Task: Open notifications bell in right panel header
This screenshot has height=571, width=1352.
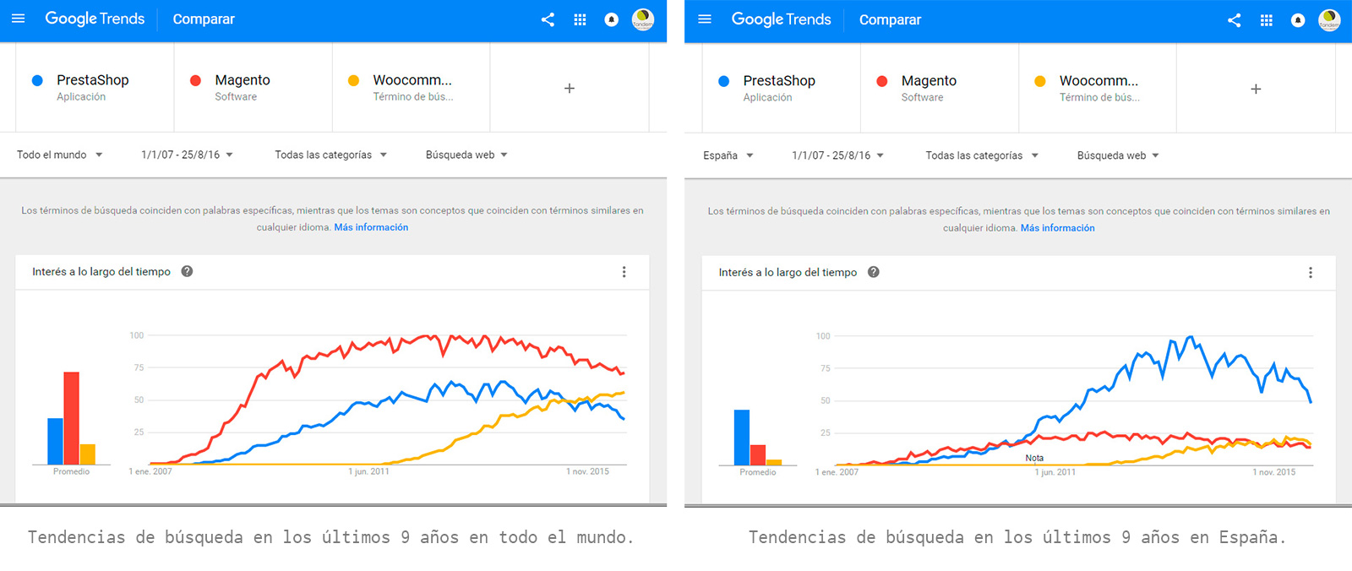Action: (x=1298, y=20)
